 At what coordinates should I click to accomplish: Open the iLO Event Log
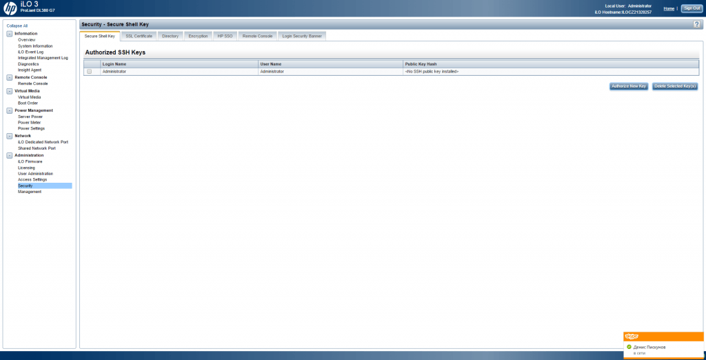click(x=30, y=52)
